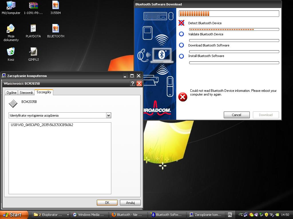Click the Could not read Bluetooth Device error text
Viewport: 293px width, 219px height.
[233, 93]
